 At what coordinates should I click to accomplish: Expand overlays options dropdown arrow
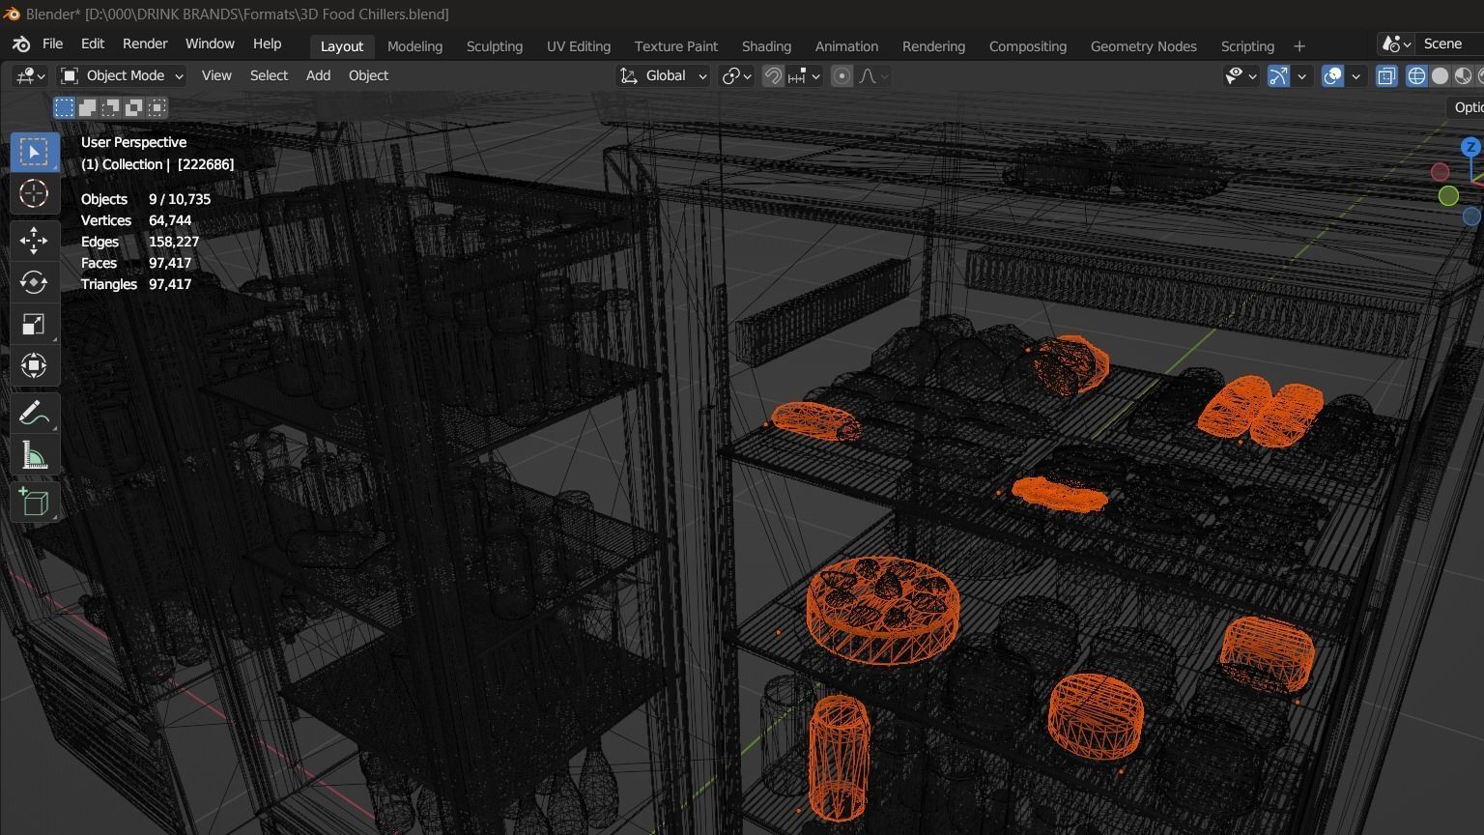(x=1356, y=75)
